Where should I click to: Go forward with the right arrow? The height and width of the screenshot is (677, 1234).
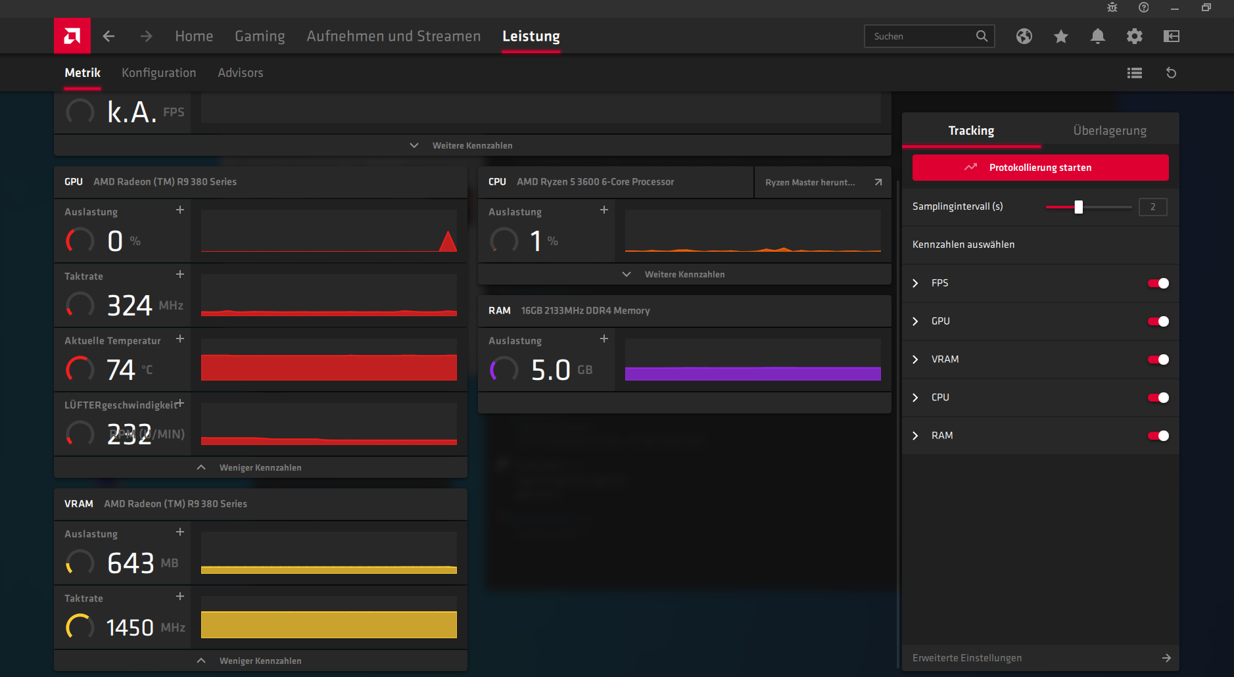(x=146, y=36)
